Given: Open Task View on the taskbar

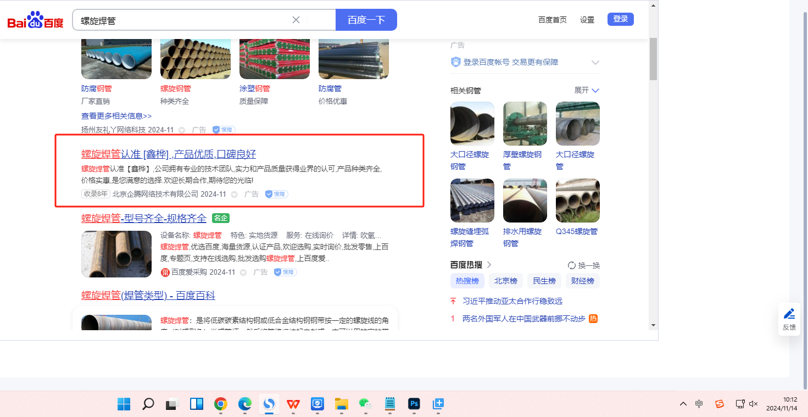Looking at the screenshot, I should tap(172, 404).
